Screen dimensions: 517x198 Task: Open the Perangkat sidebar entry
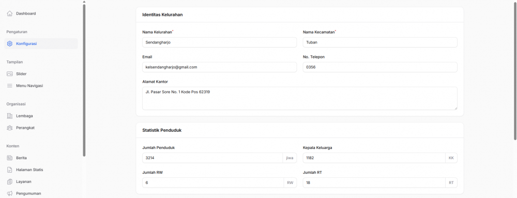[41, 128]
